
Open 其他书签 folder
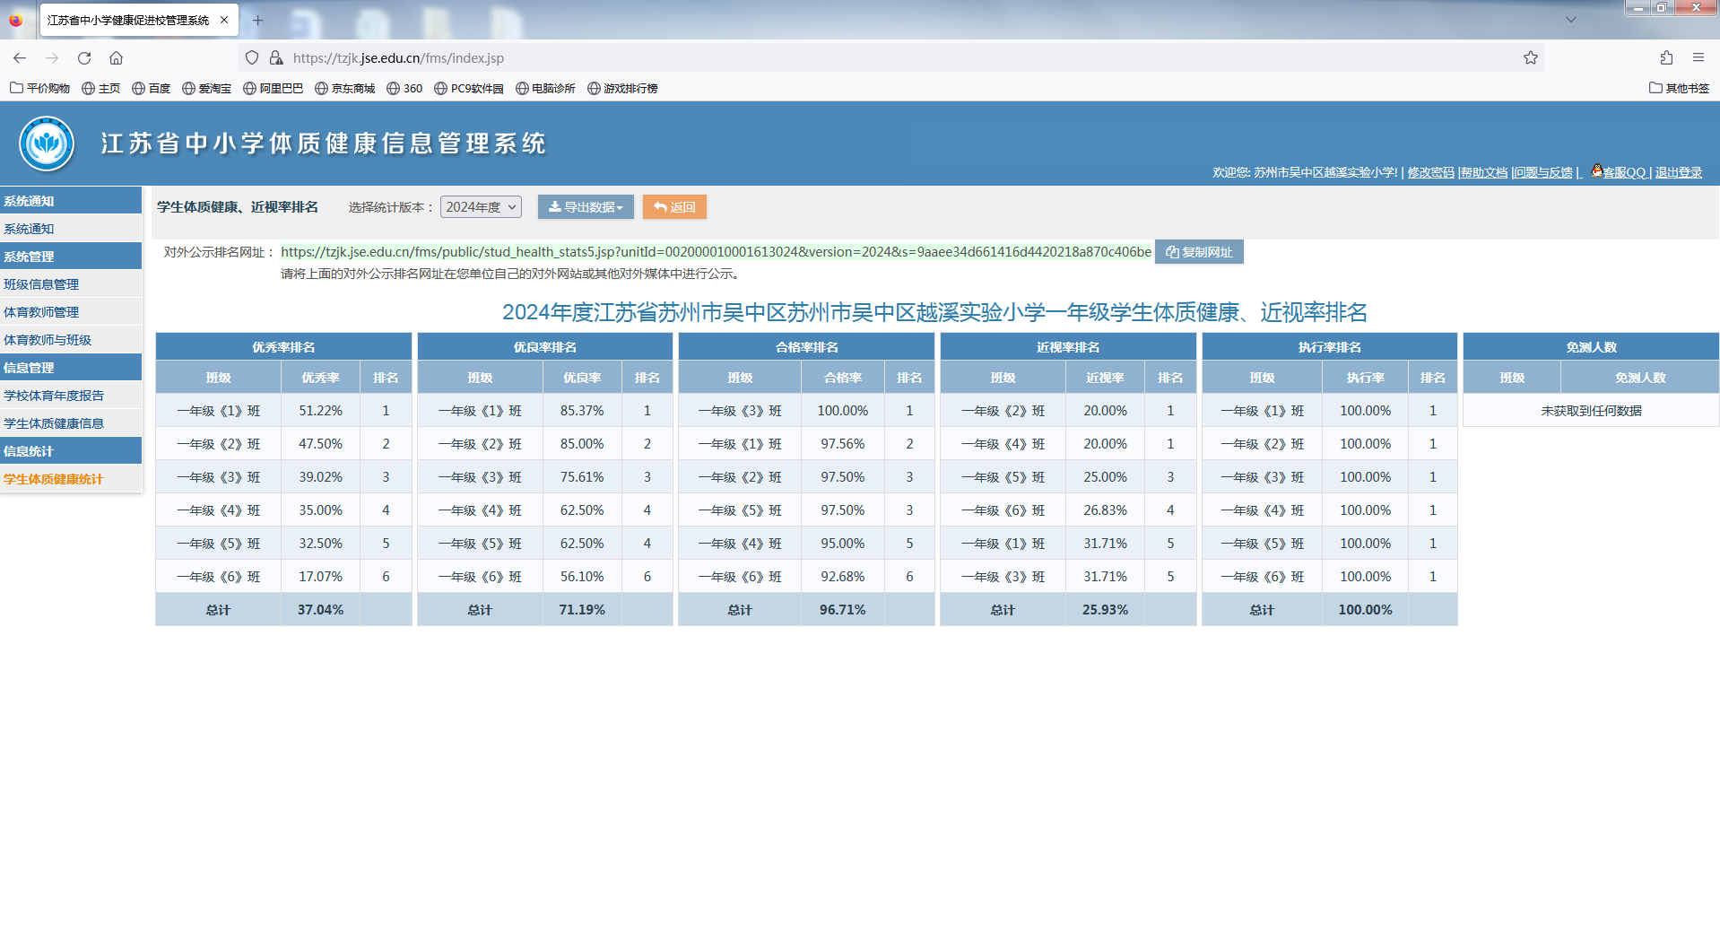coord(1679,88)
